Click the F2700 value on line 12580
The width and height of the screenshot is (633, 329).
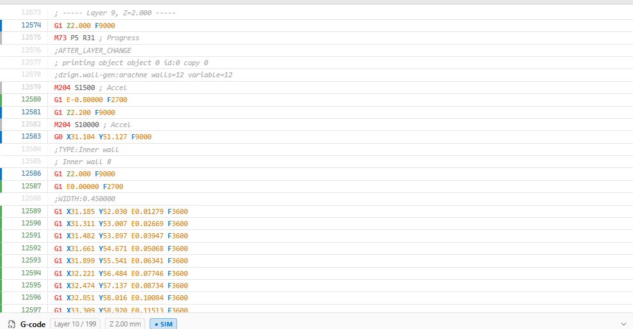[x=117, y=100]
